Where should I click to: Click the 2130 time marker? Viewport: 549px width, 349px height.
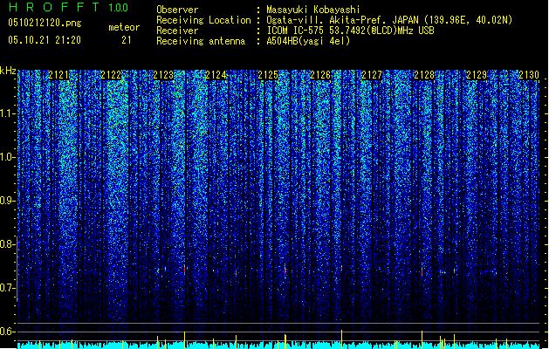(x=529, y=75)
